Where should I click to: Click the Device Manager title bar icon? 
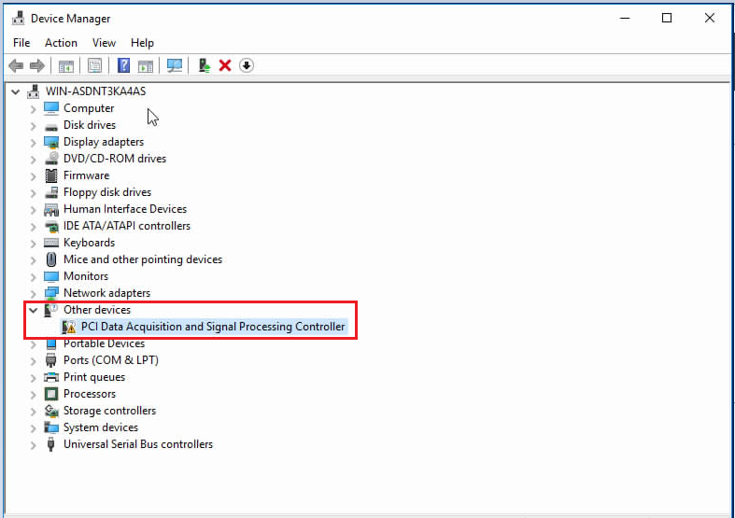[x=19, y=19]
